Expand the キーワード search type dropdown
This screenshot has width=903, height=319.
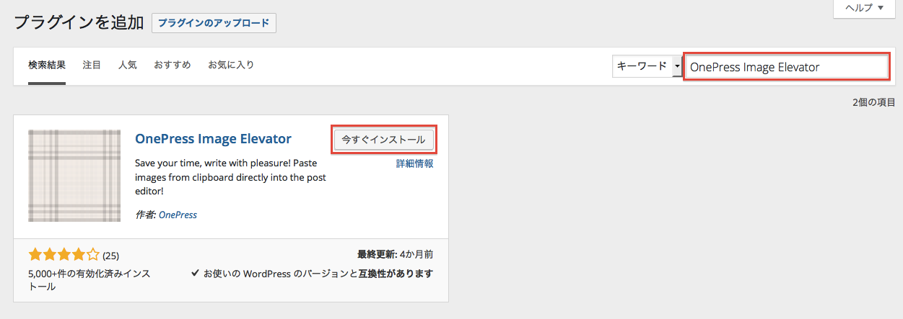click(x=647, y=66)
